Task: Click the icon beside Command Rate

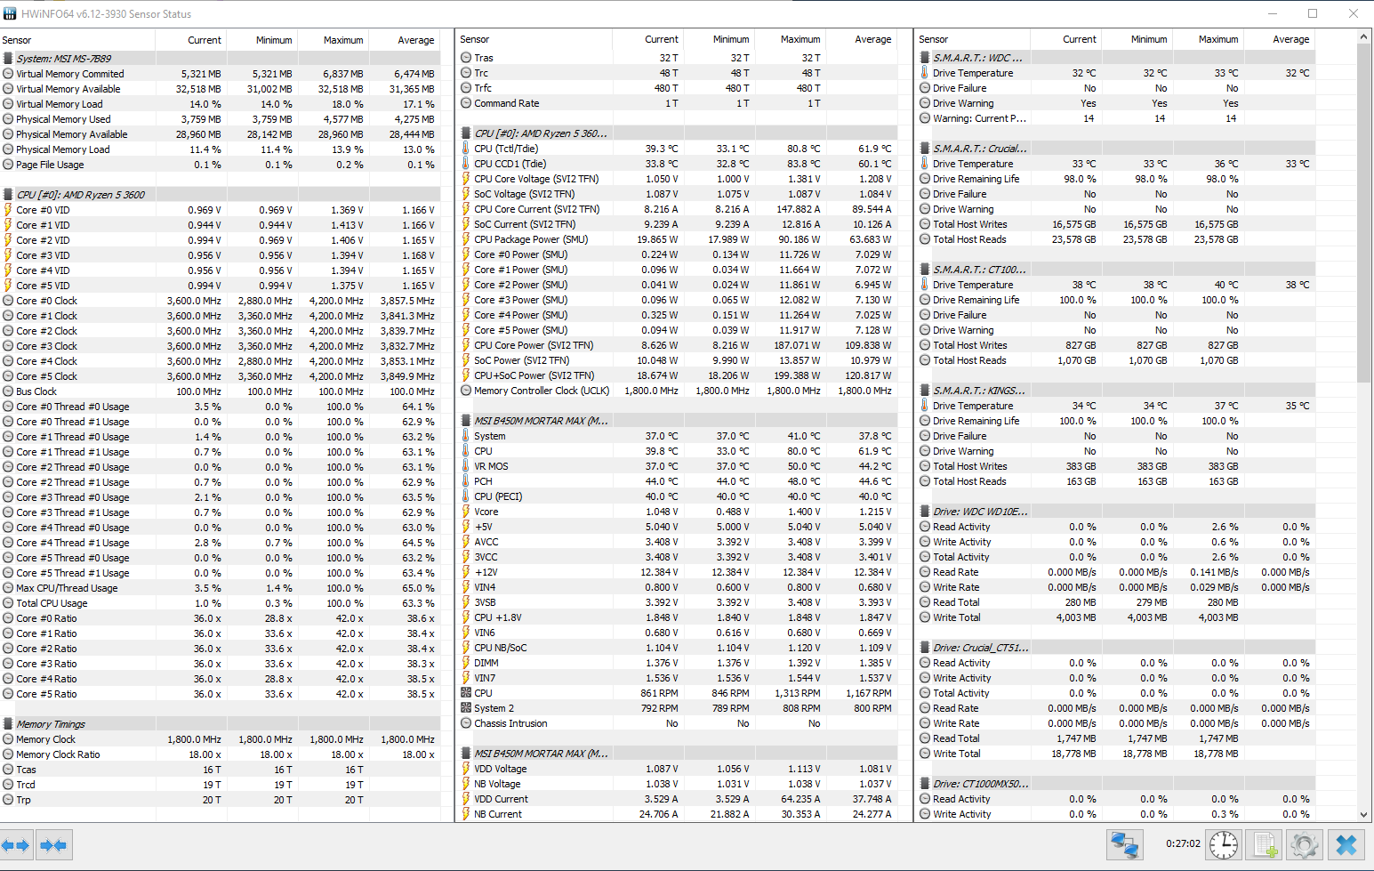Action: point(466,103)
